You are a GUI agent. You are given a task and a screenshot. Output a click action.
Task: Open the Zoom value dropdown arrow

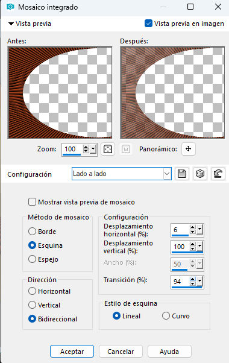93,149
